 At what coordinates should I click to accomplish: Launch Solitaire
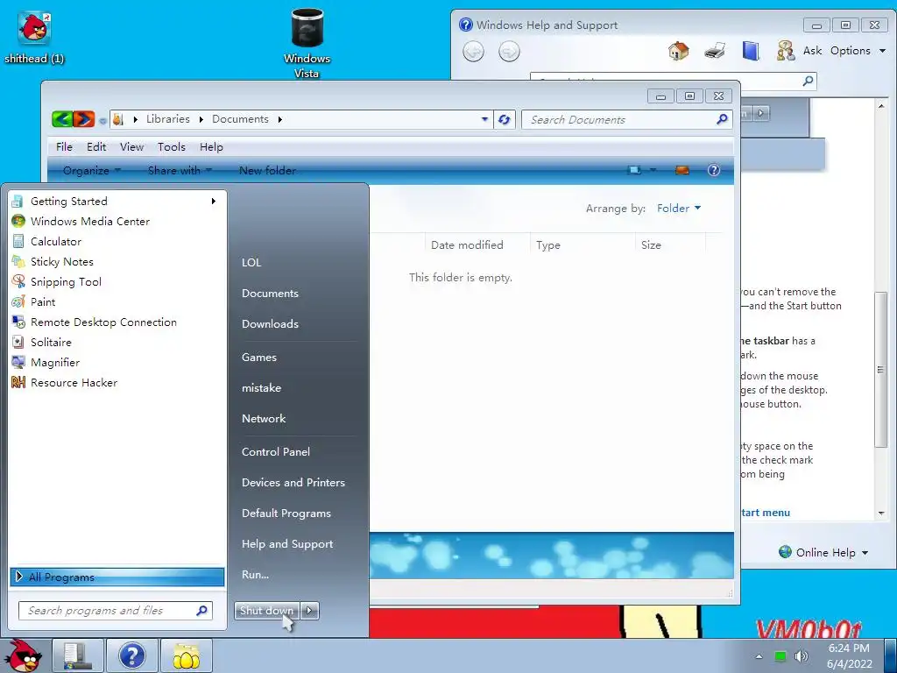pyautogui.click(x=117, y=342)
